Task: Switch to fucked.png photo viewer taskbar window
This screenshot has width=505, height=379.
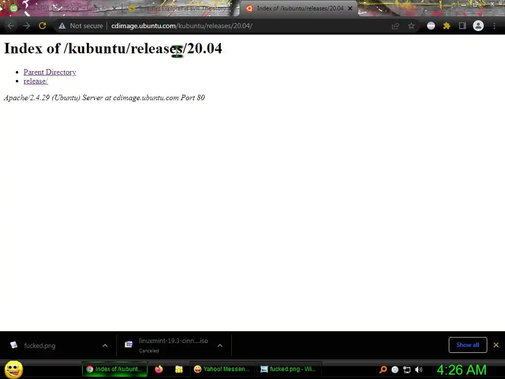Action: [x=289, y=369]
